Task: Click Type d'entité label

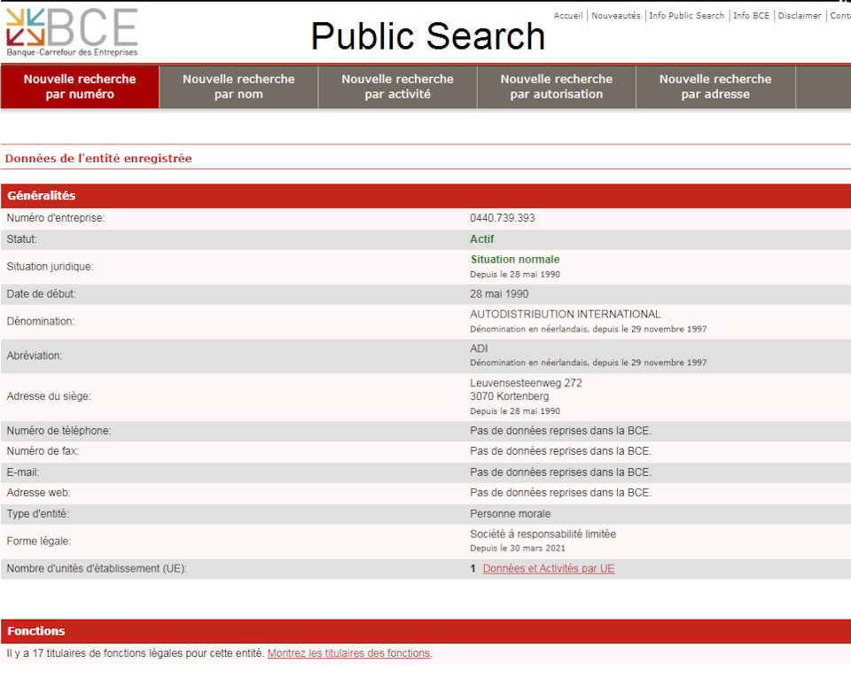Action: tap(37, 514)
